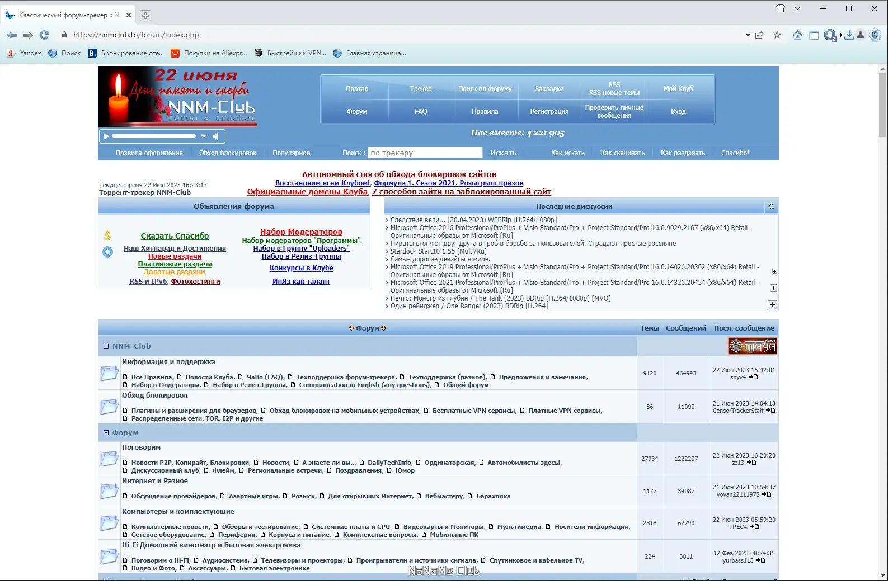This screenshot has width=888, height=581.
Task: Open the downloads arrow icon
Action: click(x=849, y=35)
